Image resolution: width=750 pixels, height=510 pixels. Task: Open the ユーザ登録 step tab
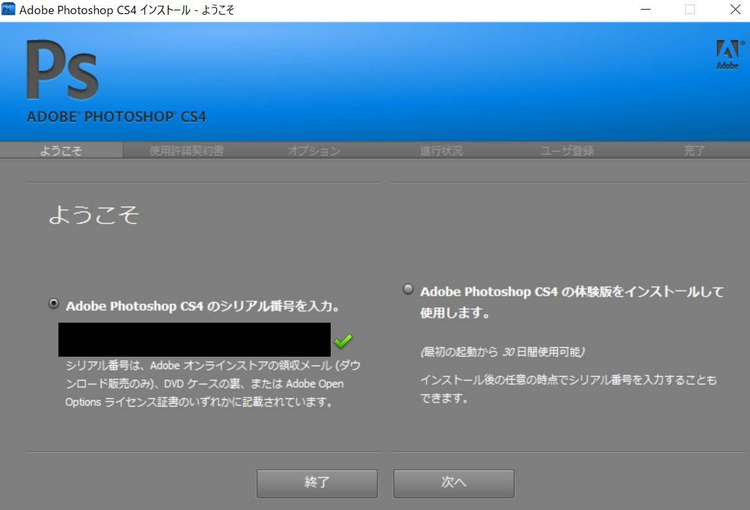coord(567,151)
